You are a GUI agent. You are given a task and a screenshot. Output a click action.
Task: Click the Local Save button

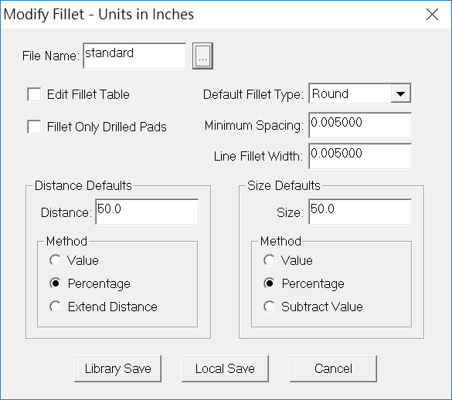(x=225, y=368)
